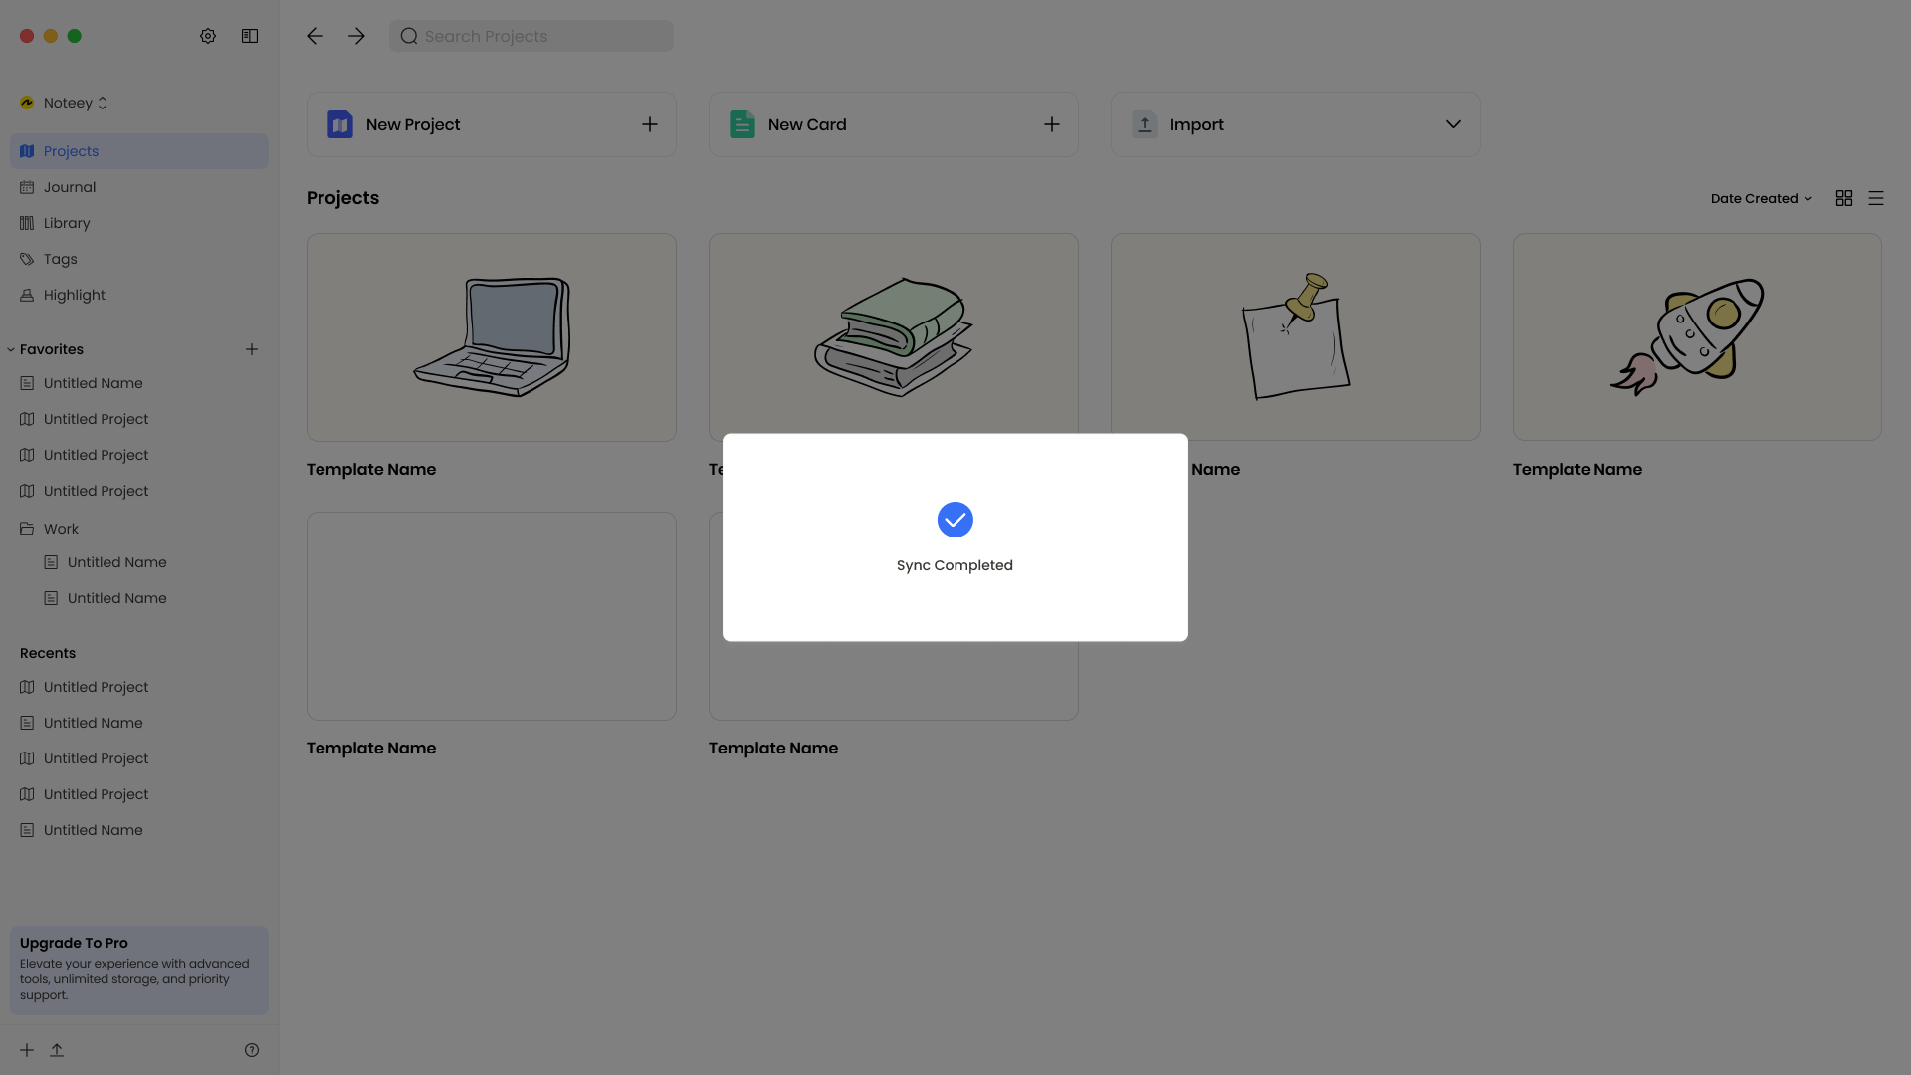
Task: Click the Work folder icon
Action: tap(27, 529)
